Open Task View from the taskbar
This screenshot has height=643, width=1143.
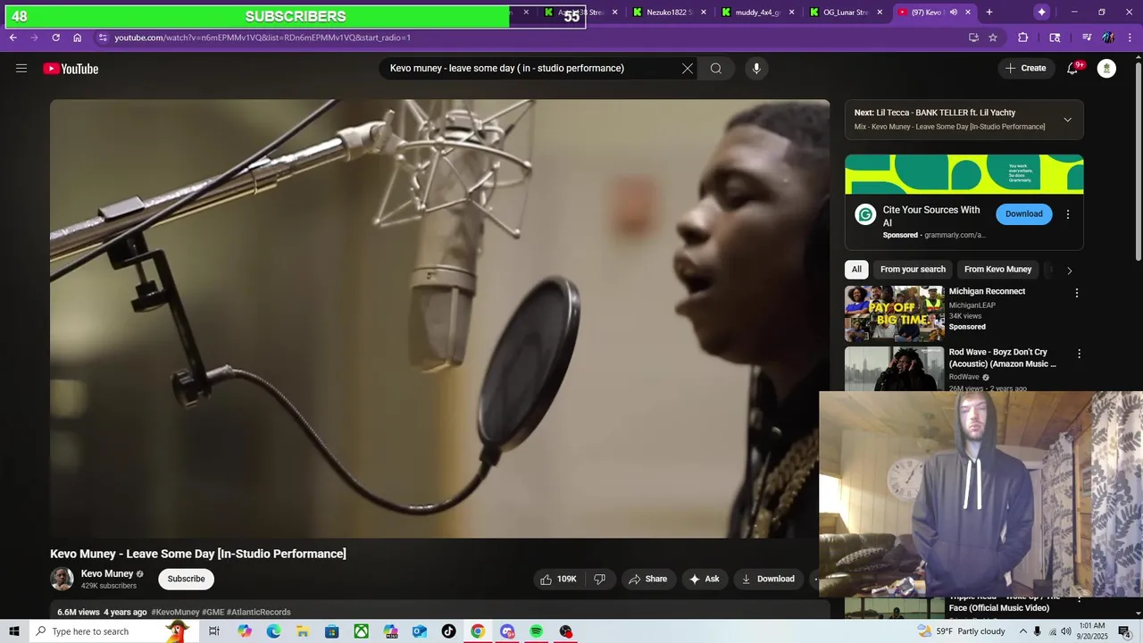[214, 631]
